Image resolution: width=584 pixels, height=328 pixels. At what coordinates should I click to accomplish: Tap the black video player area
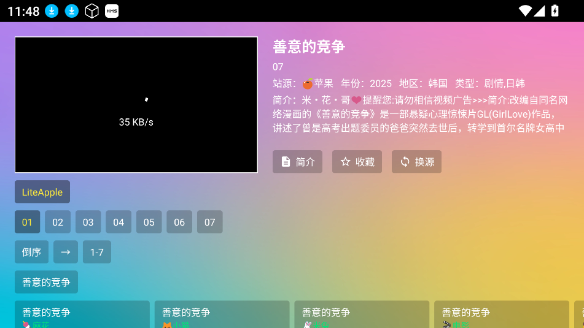pyautogui.click(x=136, y=105)
